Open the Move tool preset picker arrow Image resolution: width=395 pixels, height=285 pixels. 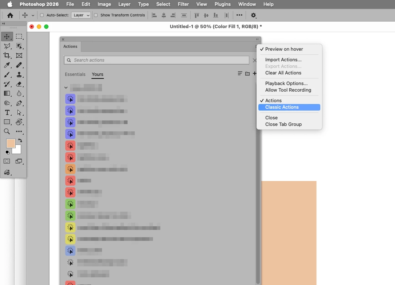[33, 15]
